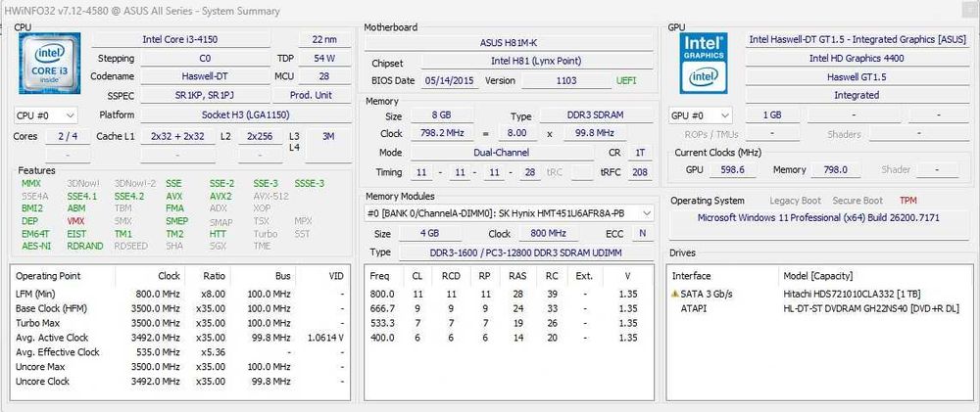Click the GPU clock 598.6 value
The width and height of the screenshot is (980, 412).
pyautogui.click(x=732, y=170)
